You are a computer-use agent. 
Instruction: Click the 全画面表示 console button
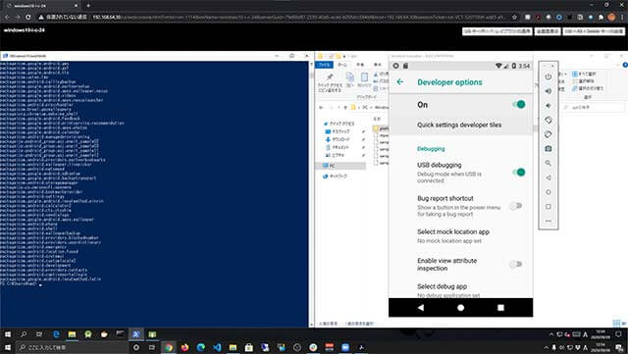[548, 31]
